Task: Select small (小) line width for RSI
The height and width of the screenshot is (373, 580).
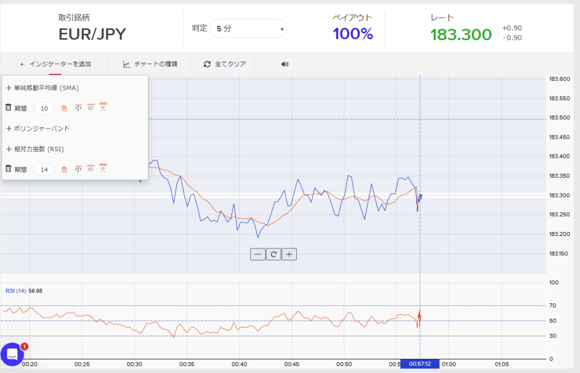Action: click(78, 169)
